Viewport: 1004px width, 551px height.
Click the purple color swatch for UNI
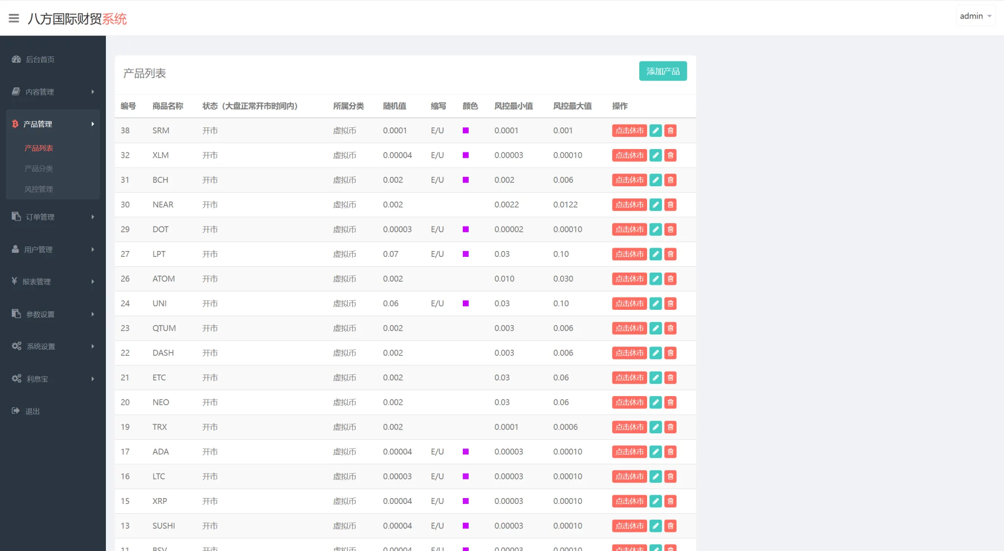pos(466,303)
